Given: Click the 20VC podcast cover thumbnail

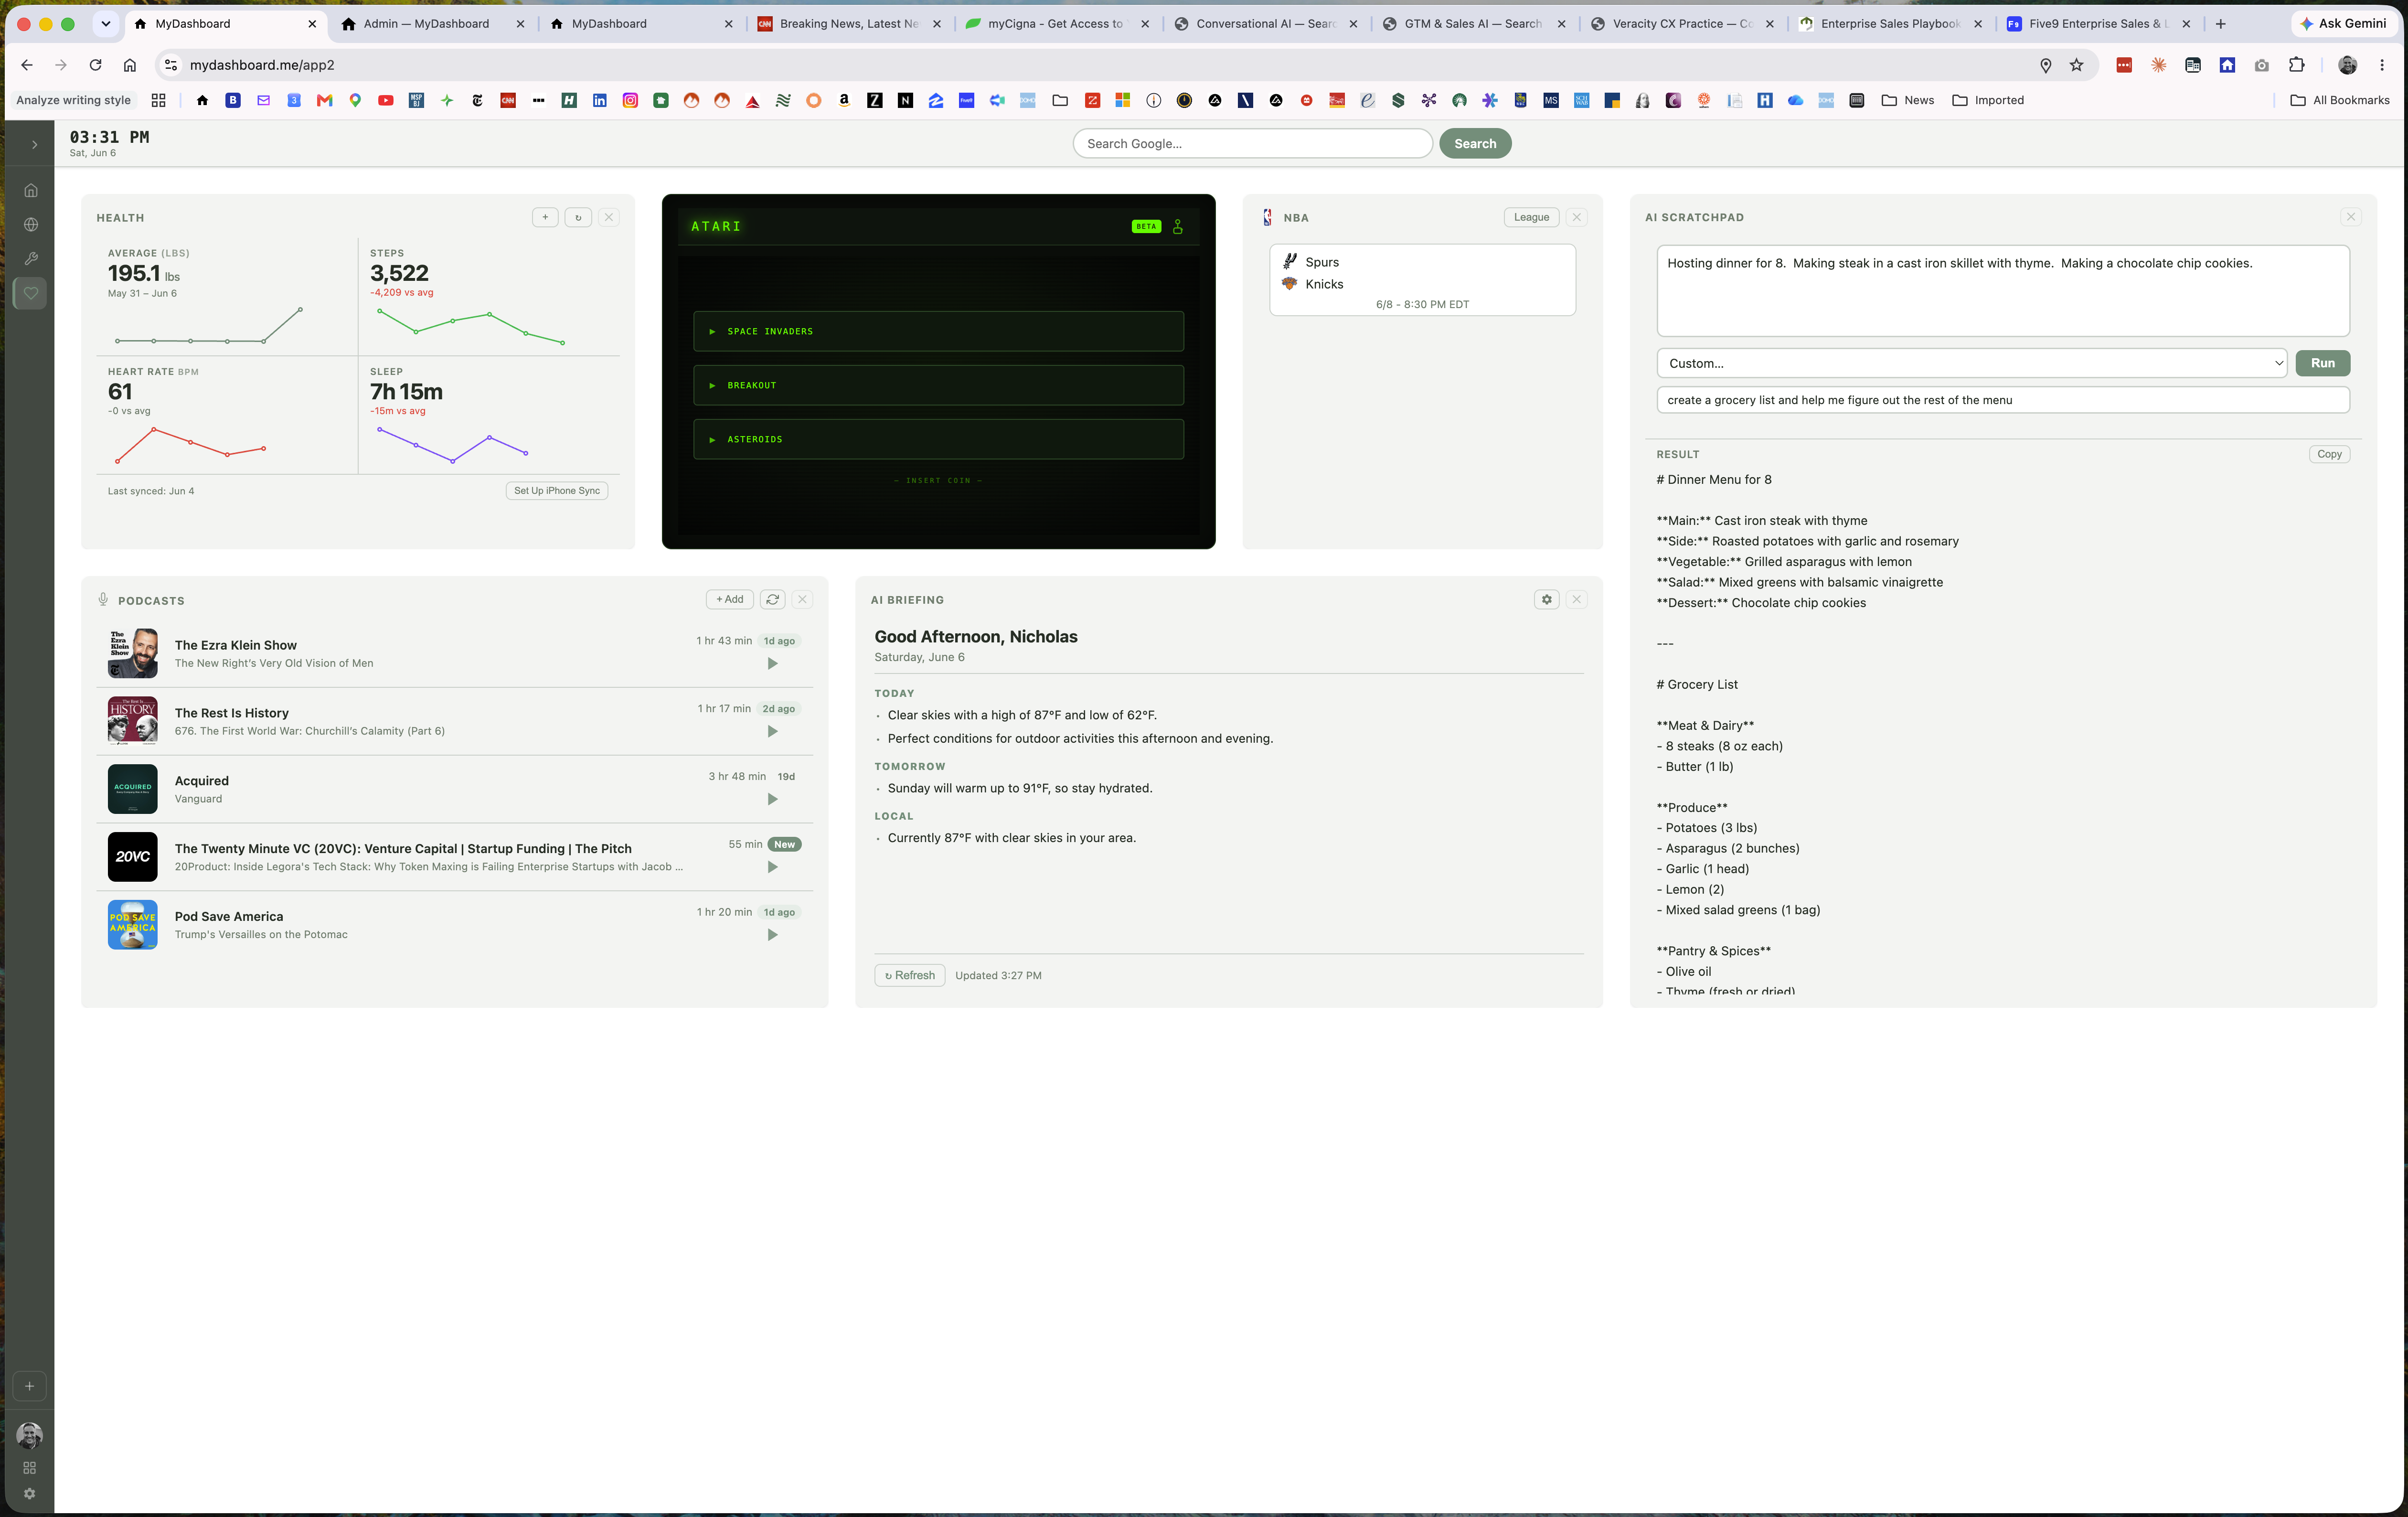Looking at the screenshot, I should tap(133, 857).
